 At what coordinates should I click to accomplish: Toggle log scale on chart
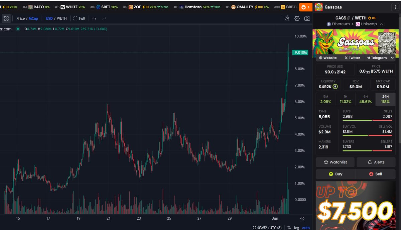(296, 228)
